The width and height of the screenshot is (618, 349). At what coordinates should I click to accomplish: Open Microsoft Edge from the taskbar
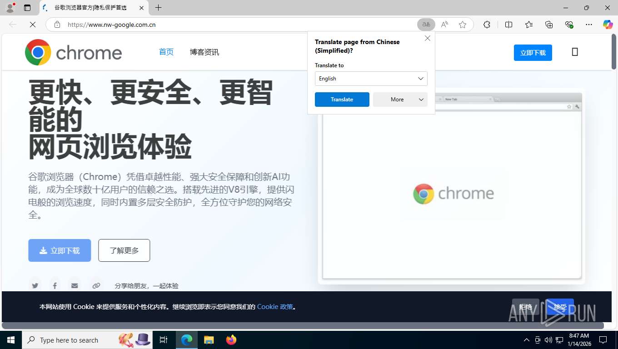187,340
